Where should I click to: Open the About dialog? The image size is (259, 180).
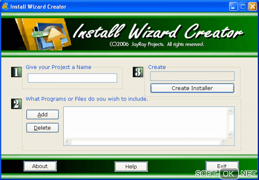tap(40, 166)
